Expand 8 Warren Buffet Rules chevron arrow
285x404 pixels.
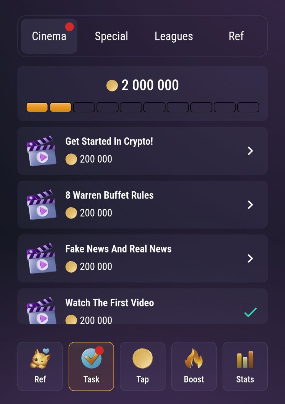250,205
